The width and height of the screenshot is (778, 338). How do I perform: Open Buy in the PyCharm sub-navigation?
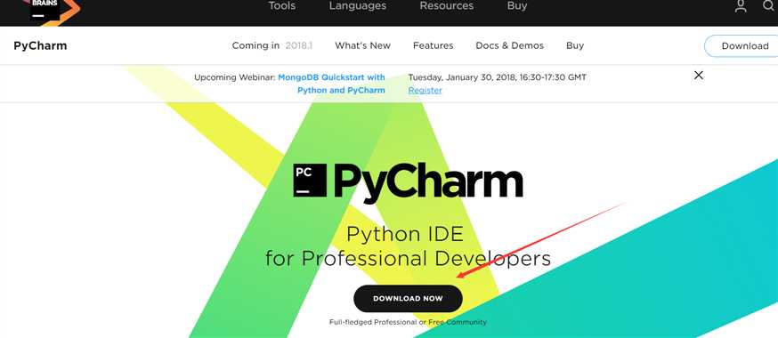coord(575,45)
